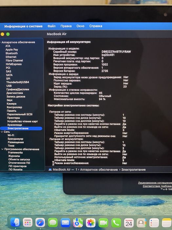Viewport: 172px width, 230px height.
Task: Select SAS in the sidebar
Action: [x=9, y=71]
